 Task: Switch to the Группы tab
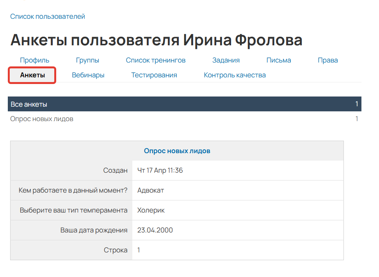[x=87, y=60]
